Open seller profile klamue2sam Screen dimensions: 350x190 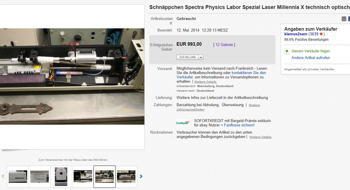click(x=296, y=34)
